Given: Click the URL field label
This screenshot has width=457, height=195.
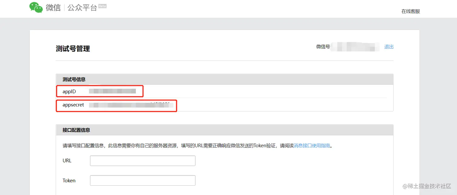Looking at the screenshot, I should pos(67,161).
